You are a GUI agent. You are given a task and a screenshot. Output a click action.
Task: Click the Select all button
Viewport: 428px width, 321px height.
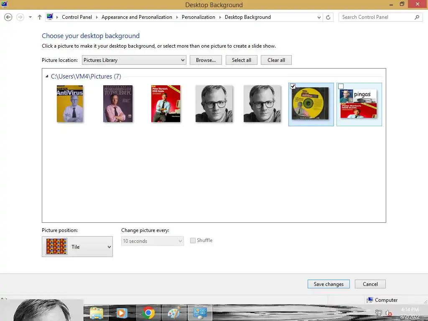tap(242, 60)
